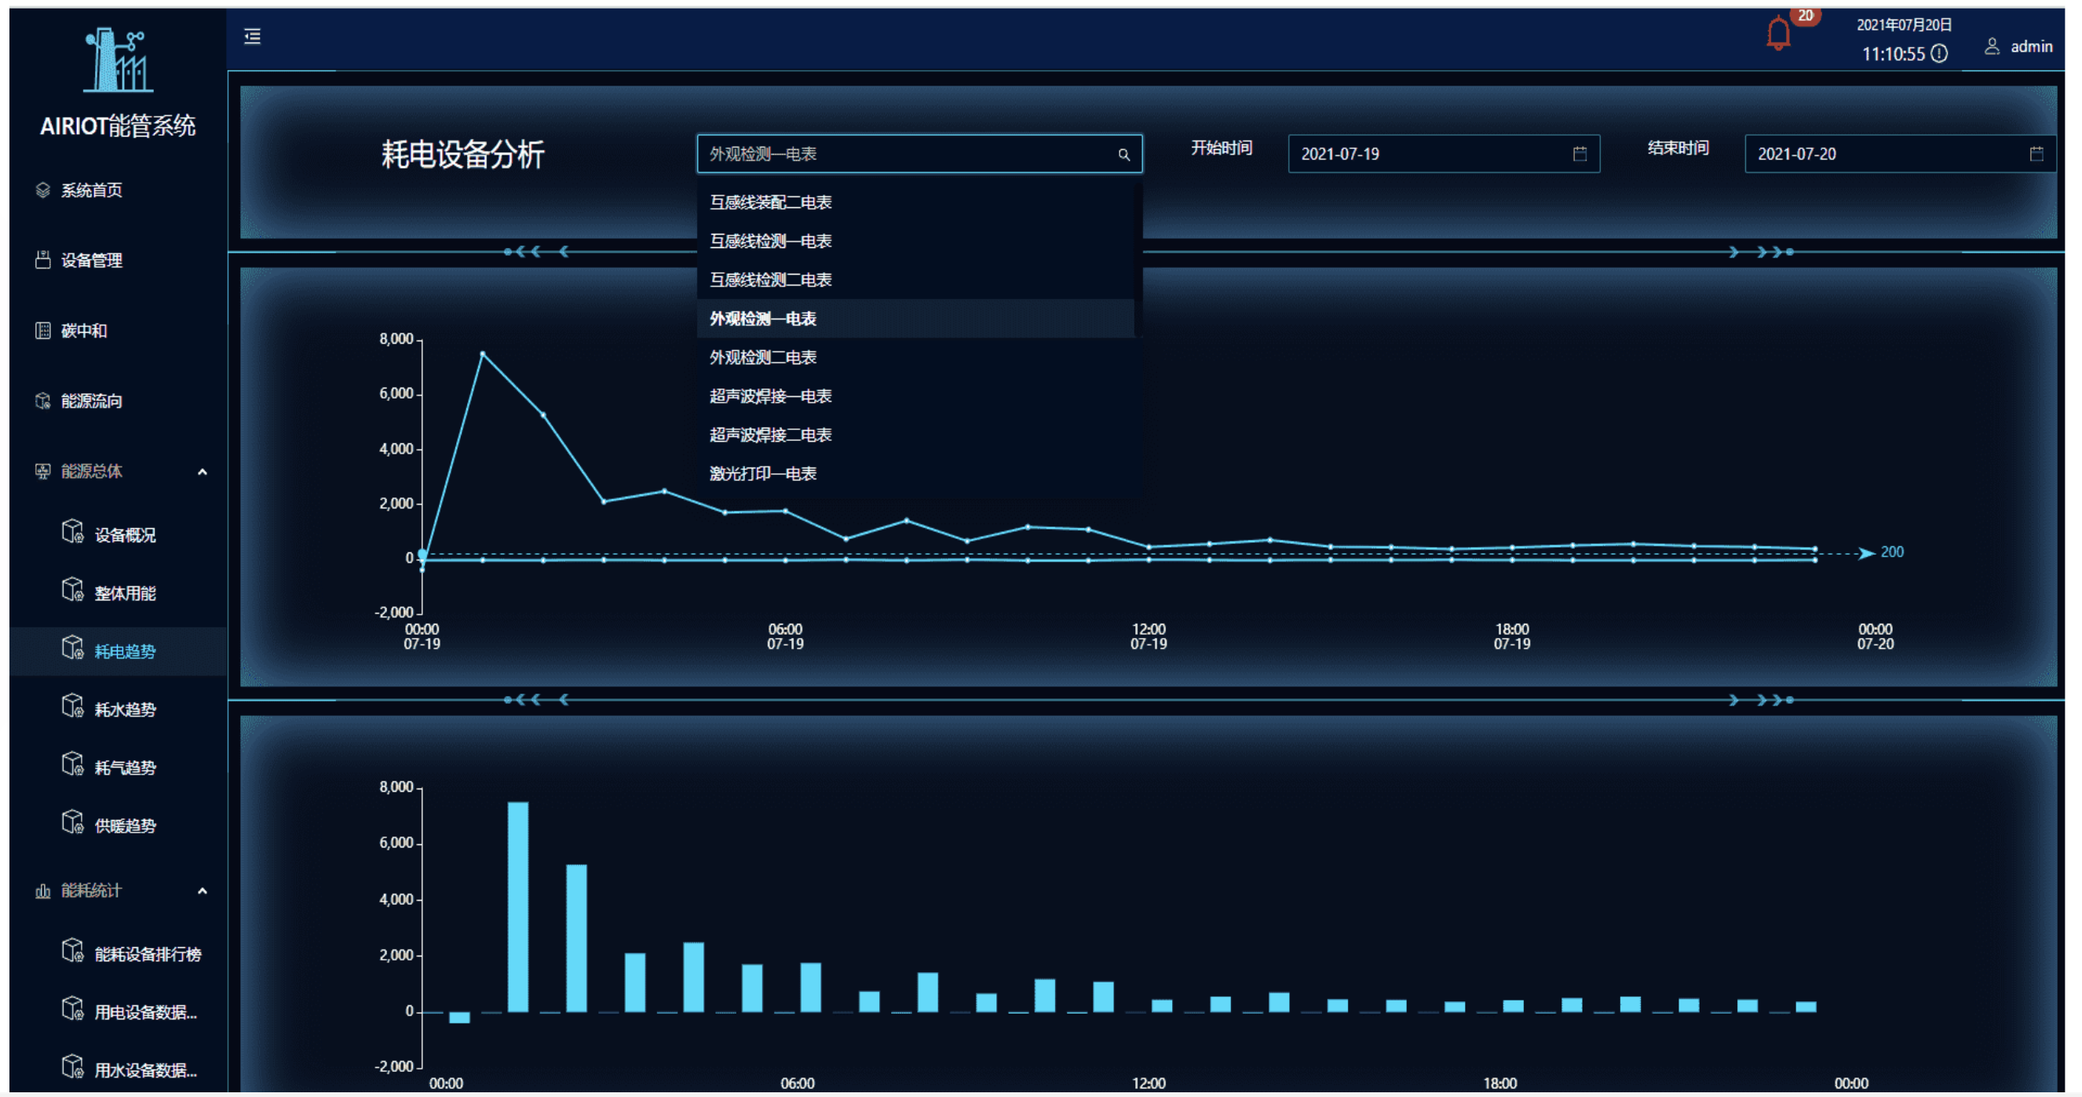The height and width of the screenshot is (1097, 2082).
Task: Click the end date field 2021-07-20
Action: tap(1900, 154)
